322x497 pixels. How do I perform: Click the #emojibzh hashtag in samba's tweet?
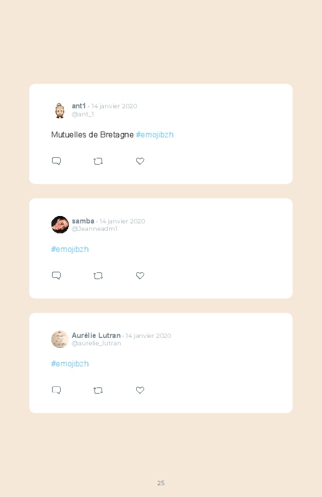(70, 249)
